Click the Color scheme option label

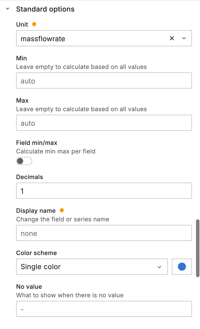pos(36,253)
